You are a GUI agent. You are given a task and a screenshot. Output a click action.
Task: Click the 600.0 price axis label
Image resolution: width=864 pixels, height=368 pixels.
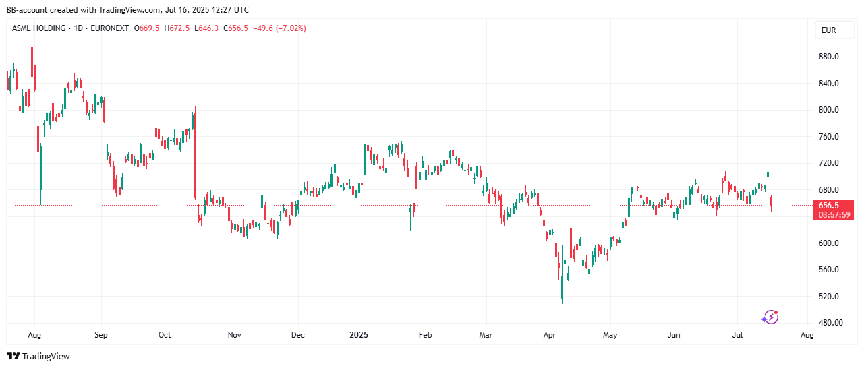(x=828, y=243)
